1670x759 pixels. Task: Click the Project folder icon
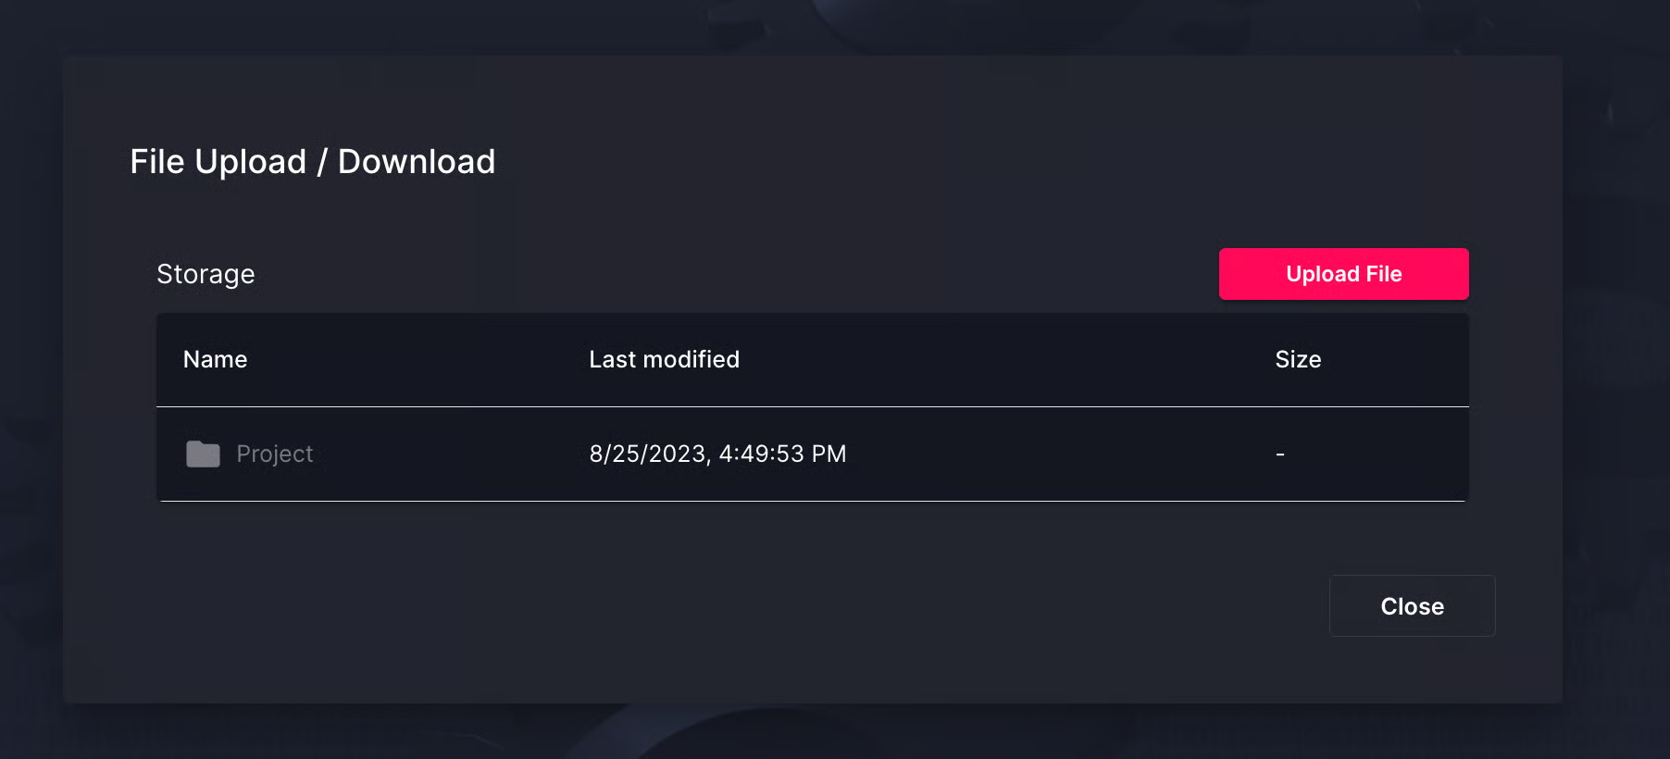click(203, 454)
